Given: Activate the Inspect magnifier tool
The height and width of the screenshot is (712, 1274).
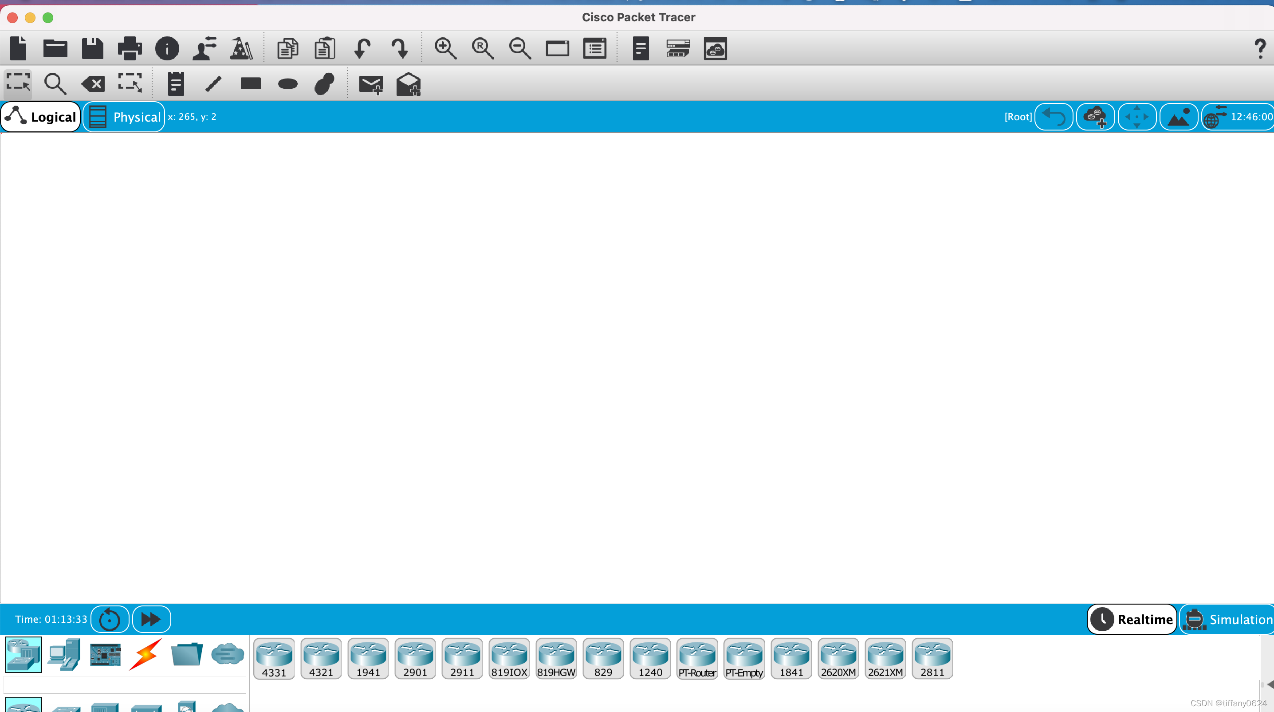Looking at the screenshot, I should click(55, 83).
